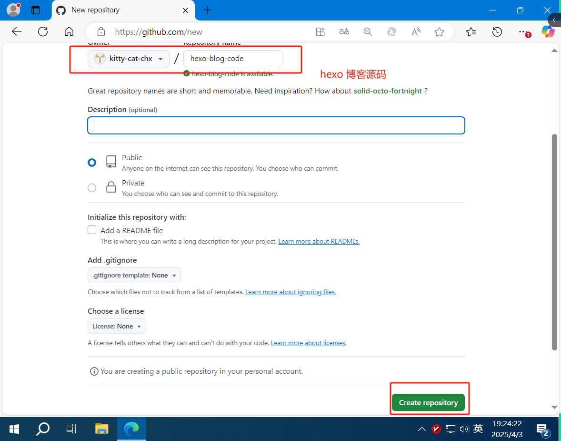The height and width of the screenshot is (441, 561).
Task: Select the New repository browser tab
Action: tap(123, 10)
